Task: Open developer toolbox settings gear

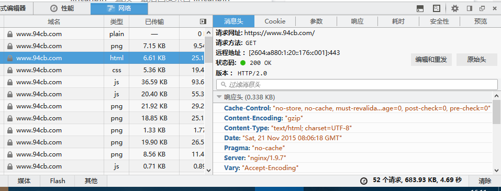Action: click(454, 8)
